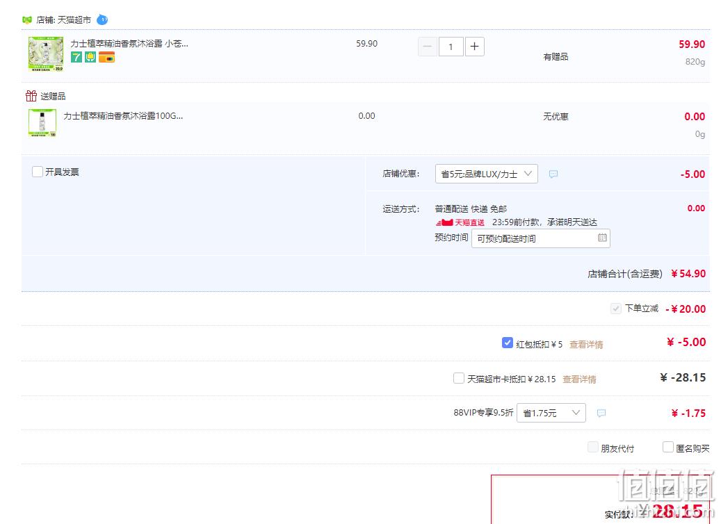Increase quantity with the plus button
This screenshot has height=524, width=721.
[475, 47]
